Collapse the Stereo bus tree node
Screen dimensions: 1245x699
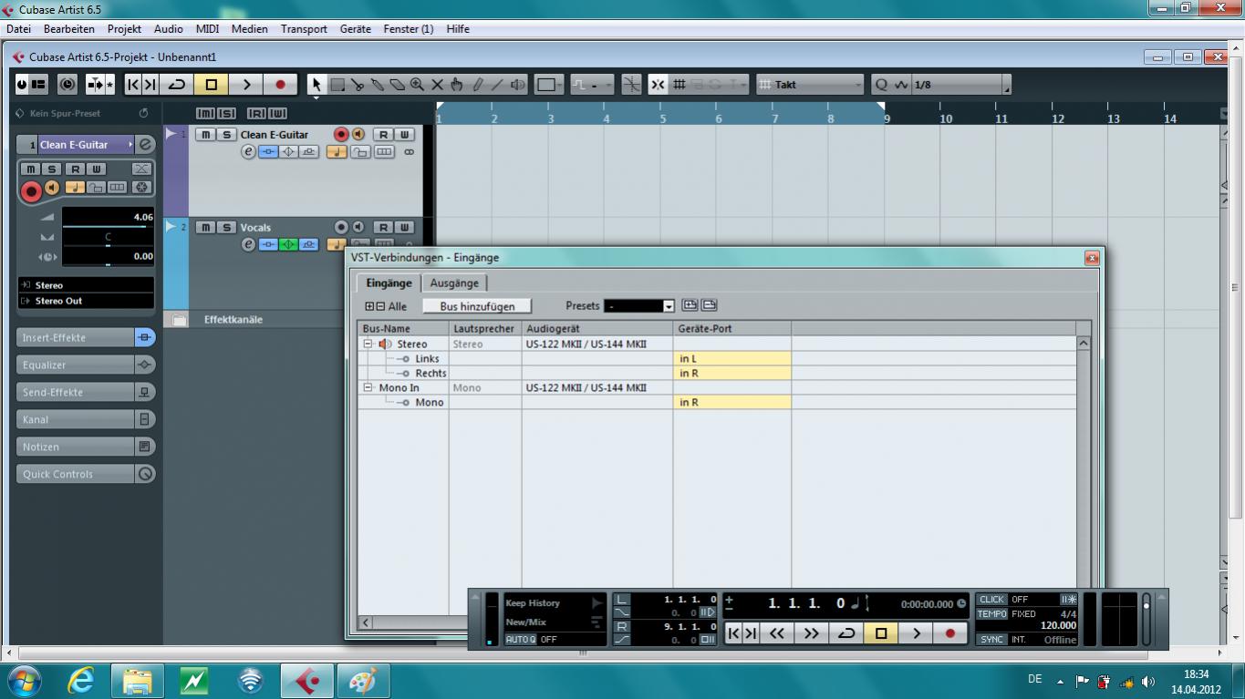coord(368,344)
